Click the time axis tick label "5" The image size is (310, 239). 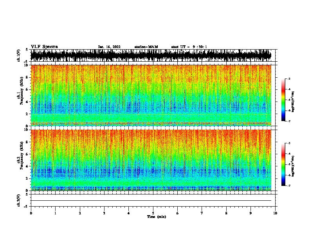coord(153,213)
